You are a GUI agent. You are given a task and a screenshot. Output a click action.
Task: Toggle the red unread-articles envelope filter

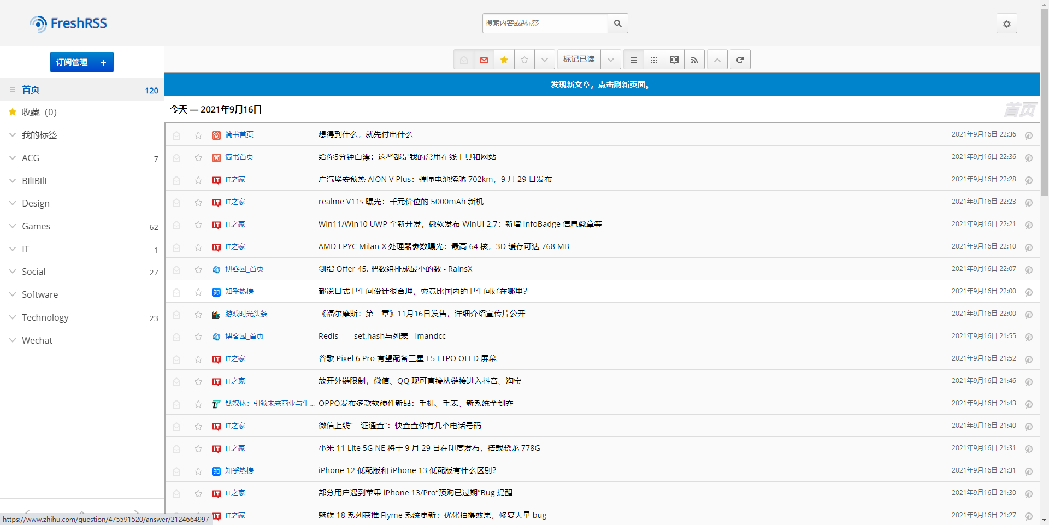click(484, 60)
